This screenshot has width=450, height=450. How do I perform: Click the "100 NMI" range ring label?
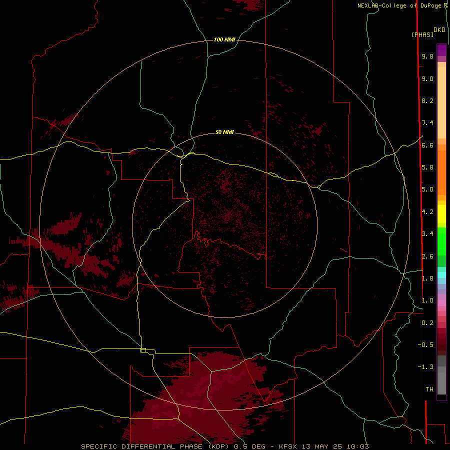pyautogui.click(x=224, y=39)
